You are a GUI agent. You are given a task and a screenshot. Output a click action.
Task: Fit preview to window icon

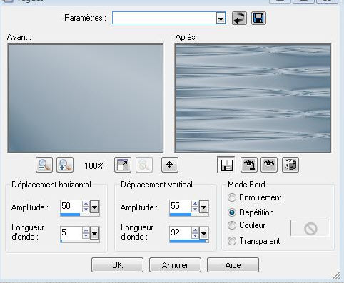pyautogui.click(x=123, y=165)
